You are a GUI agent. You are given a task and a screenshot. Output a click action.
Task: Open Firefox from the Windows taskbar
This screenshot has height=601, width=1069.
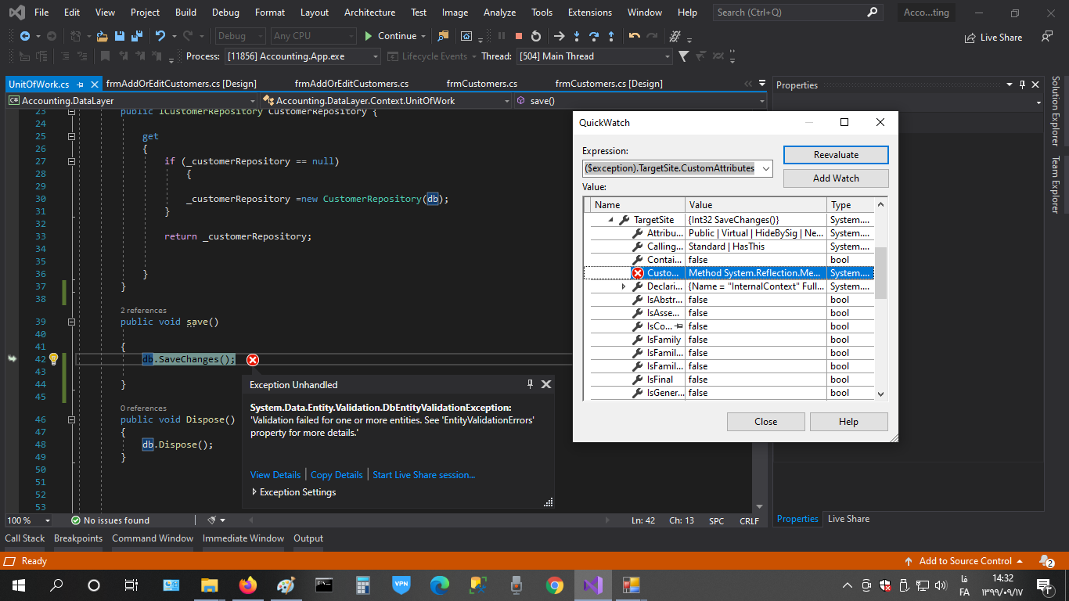(248, 585)
